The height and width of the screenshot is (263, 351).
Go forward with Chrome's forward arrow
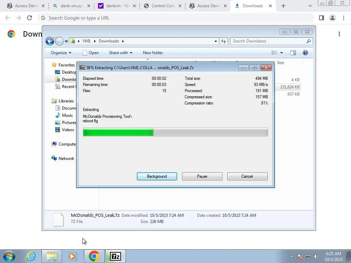[19, 18]
